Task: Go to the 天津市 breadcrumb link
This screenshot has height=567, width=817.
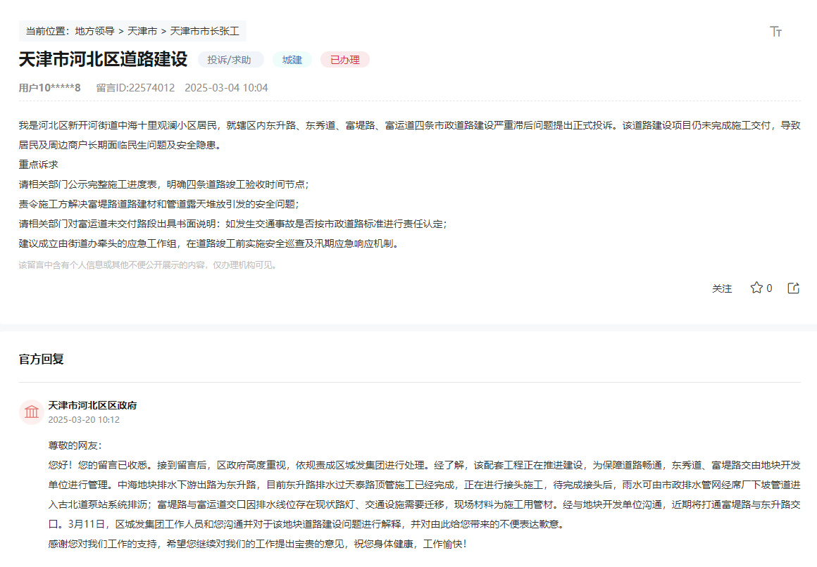Action: click(x=142, y=31)
